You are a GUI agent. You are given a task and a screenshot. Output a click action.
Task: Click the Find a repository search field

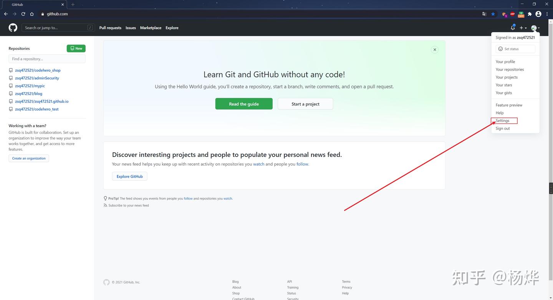click(x=47, y=58)
